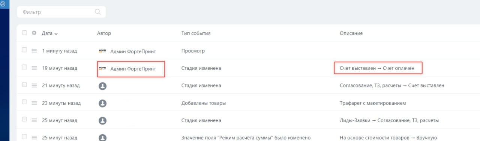Viewport: 480px width, 141px height.
Task: Open row menu for '21 минуту назад' entry
Action: click(x=34, y=85)
